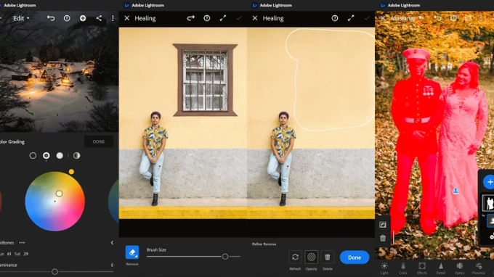
Task: Expand to fullscreen in the first Healing screen
Action: pyautogui.click(x=223, y=18)
